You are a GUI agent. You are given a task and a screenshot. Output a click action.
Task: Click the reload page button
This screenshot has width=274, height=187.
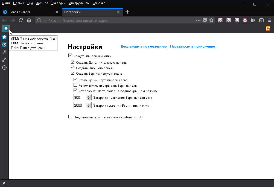(x=21, y=20)
